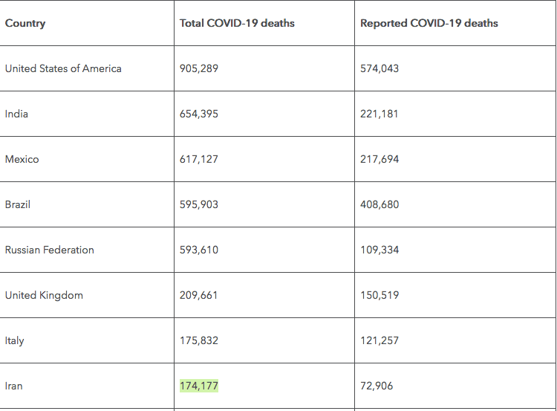Click the Country column header

(x=25, y=23)
